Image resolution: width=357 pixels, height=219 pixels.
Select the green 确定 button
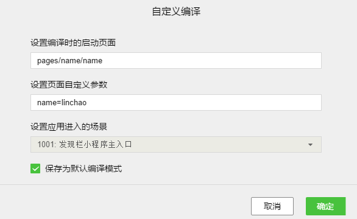(325, 206)
